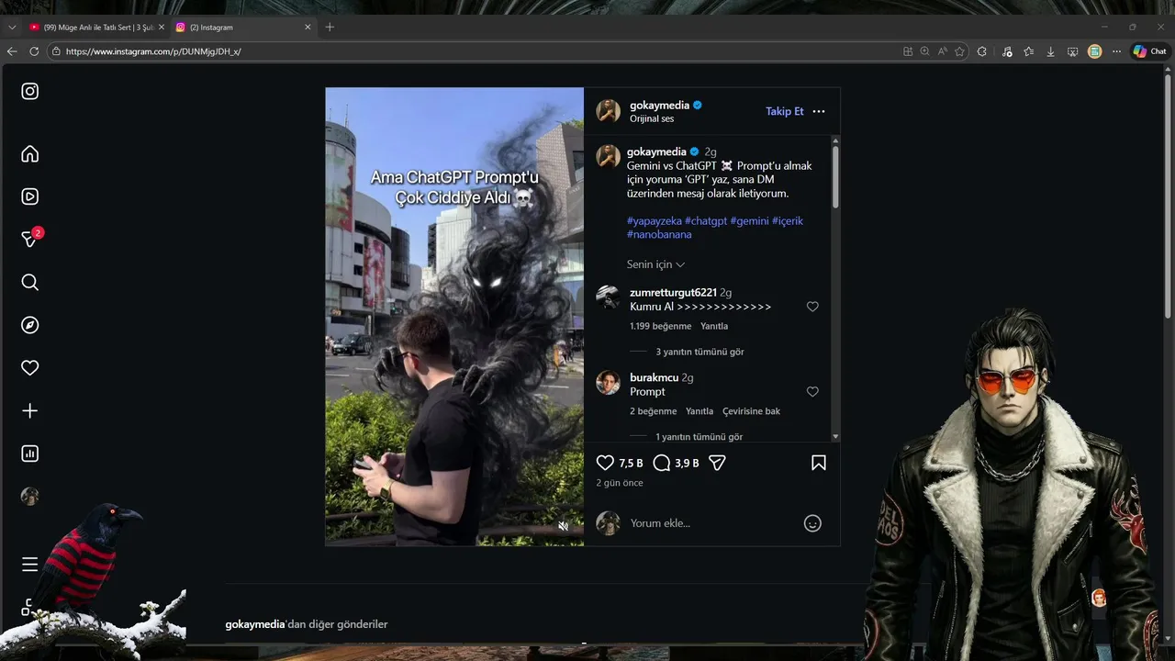Screen dimensions: 1175x661
Task: Open the burakmcu username
Action: (654, 378)
